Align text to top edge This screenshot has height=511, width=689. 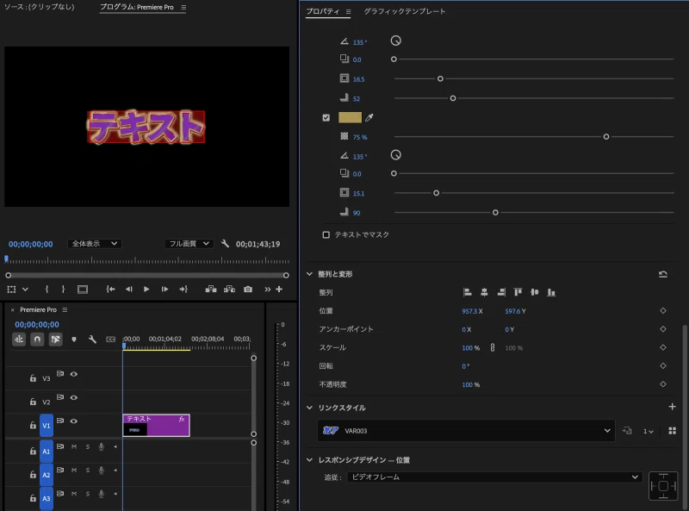pyautogui.click(x=518, y=293)
